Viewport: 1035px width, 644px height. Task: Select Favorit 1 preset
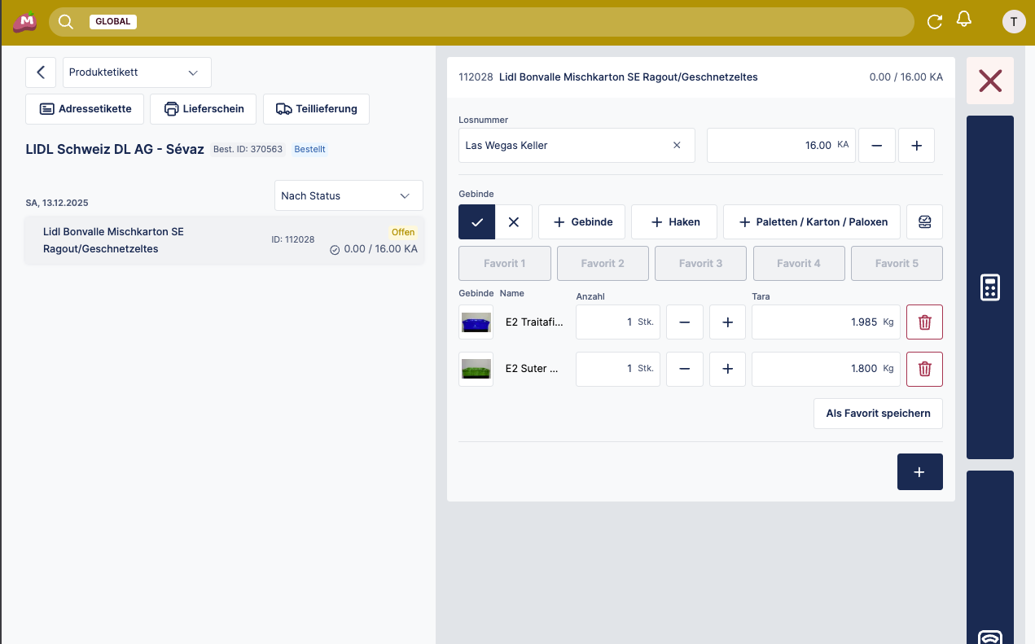point(505,264)
